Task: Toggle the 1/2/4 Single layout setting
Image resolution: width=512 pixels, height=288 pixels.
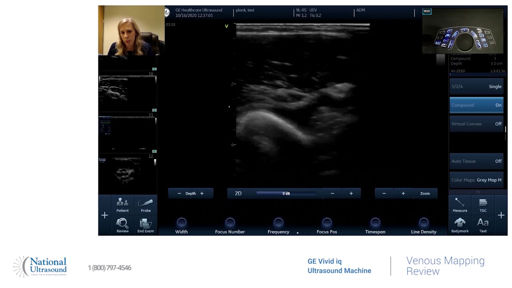Action: (x=476, y=86)
